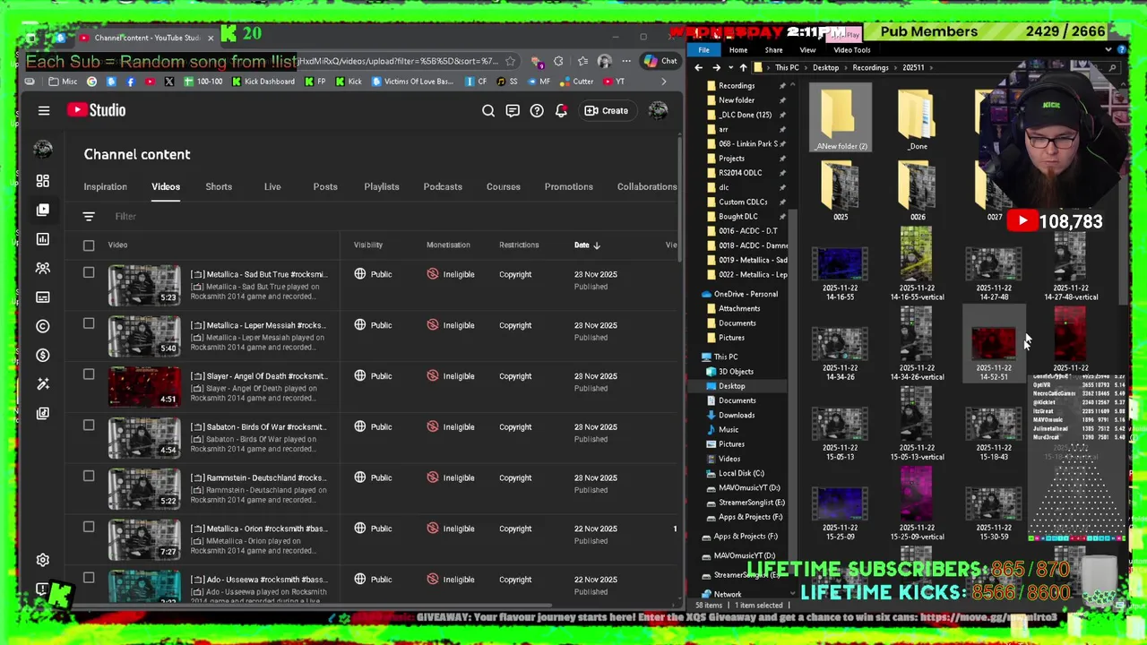Open Community icon in Studio sidebar
Viewport: 1147px width, 645px height.
point(42,268)
